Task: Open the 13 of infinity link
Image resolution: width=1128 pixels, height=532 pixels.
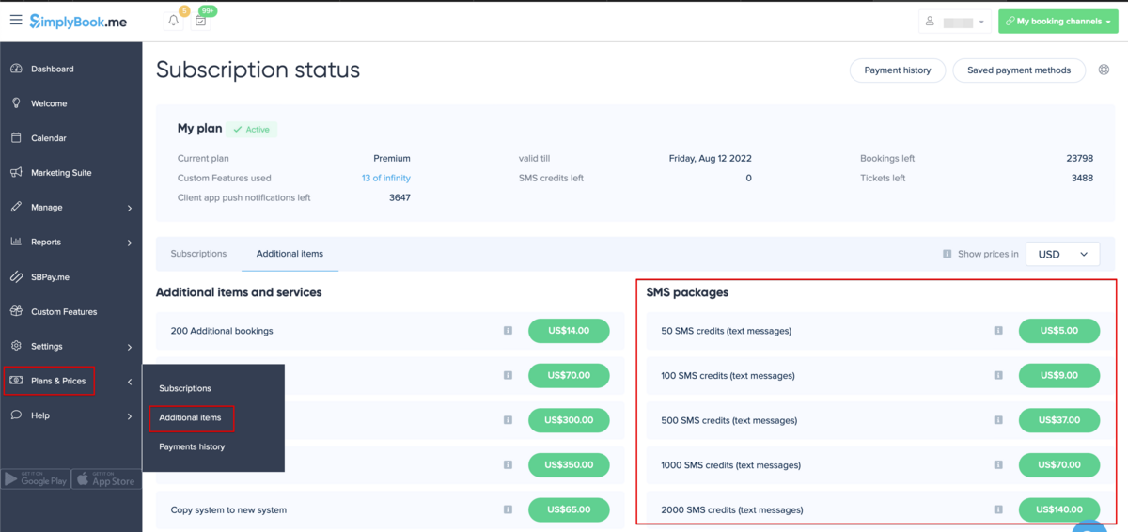Action: [385, 178]
